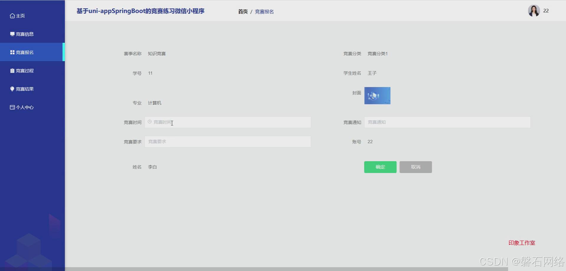Select the 竞赛报名 breadcrumb item
The width and height of the screenshot is (566, 271).
pos(264,11)
